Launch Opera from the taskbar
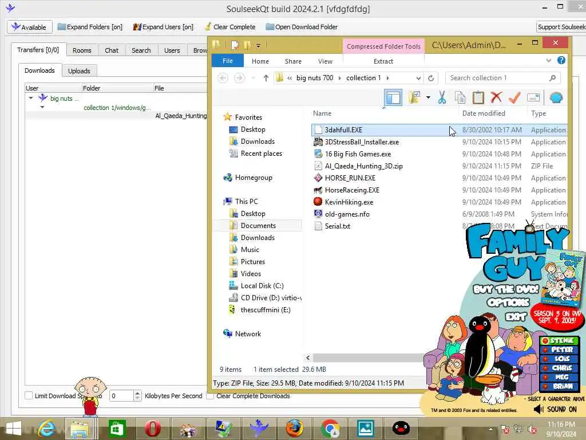This screenshot has height=440, width=586. click(152, 429)
